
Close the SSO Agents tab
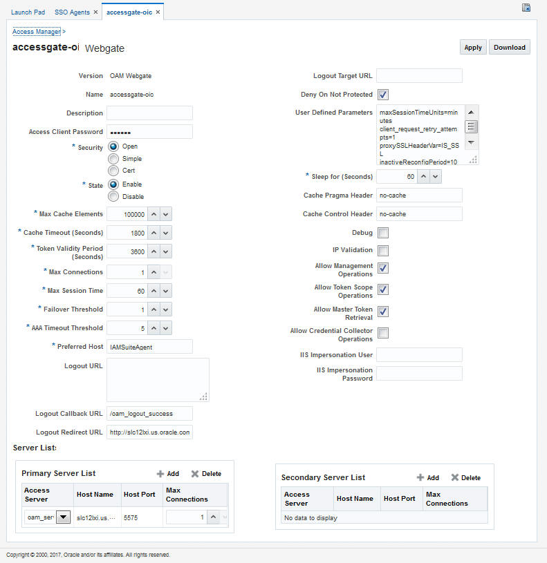95,12
